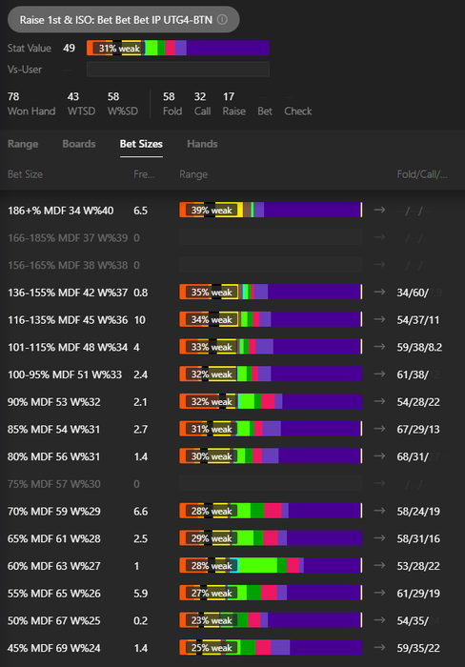Select the 90% MDF 53 W%32 label
The image size is (465, 667).
click(54, 402)
